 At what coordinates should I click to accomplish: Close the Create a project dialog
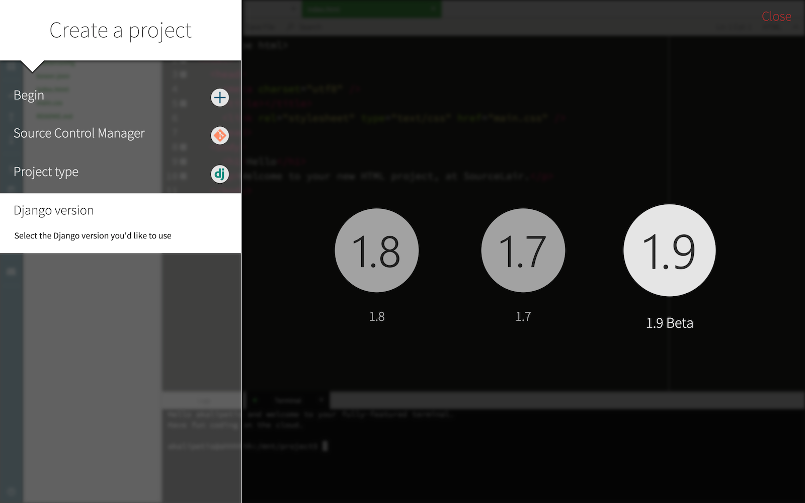(776, 16)
